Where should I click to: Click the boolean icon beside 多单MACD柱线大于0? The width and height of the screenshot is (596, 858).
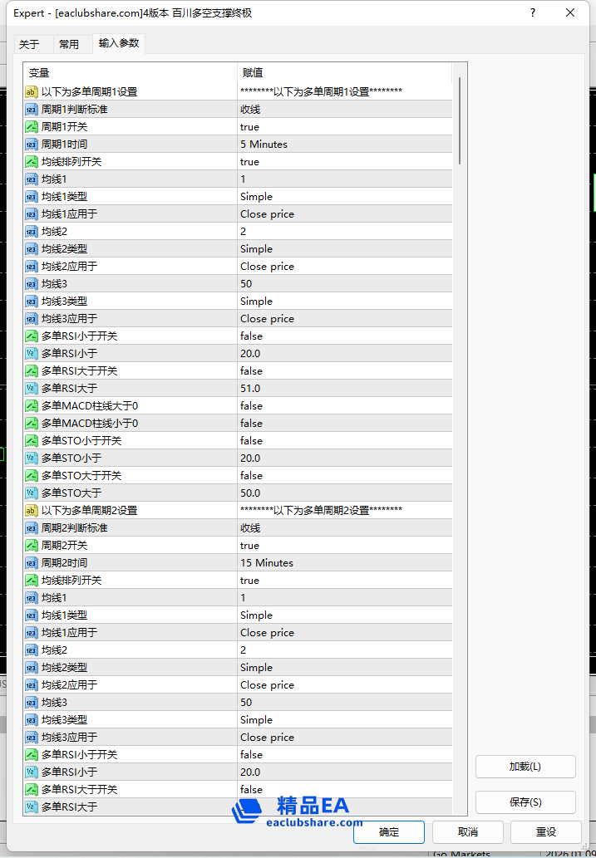coord(32,406)
